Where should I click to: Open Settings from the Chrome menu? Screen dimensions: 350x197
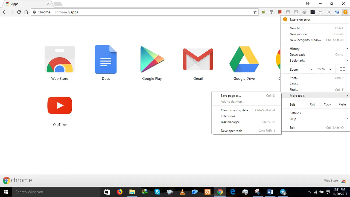click(x=315, y=113)
